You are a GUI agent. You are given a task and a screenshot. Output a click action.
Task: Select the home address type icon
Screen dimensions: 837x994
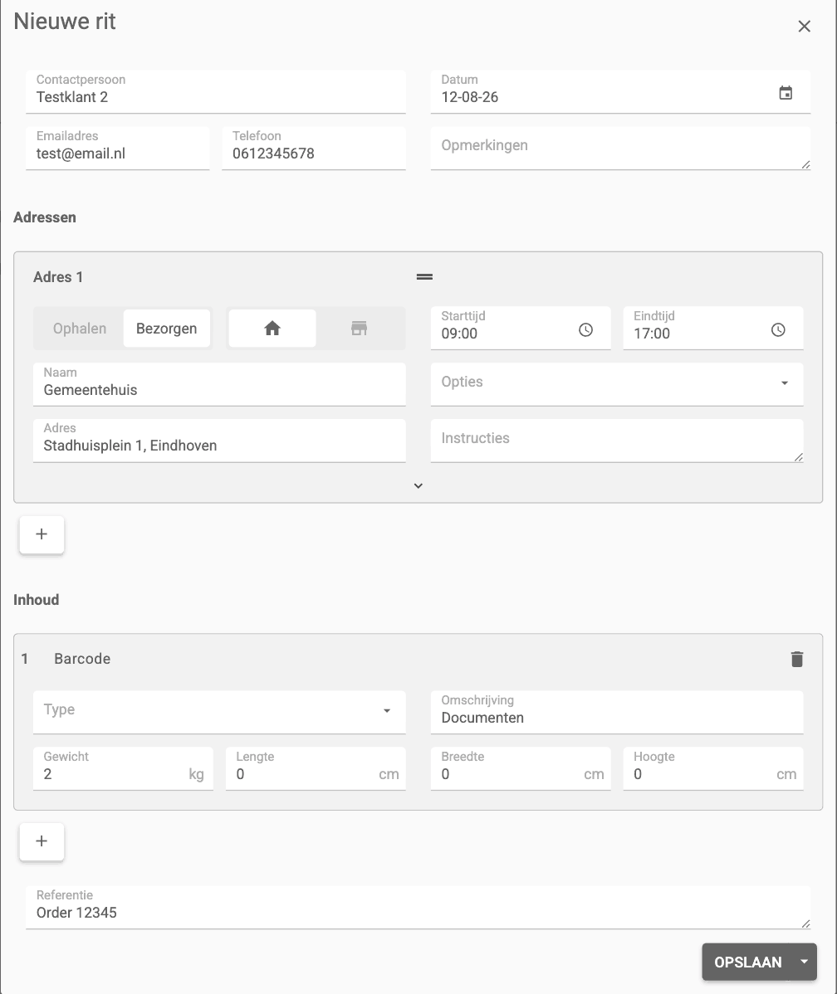tap(272, 329)
